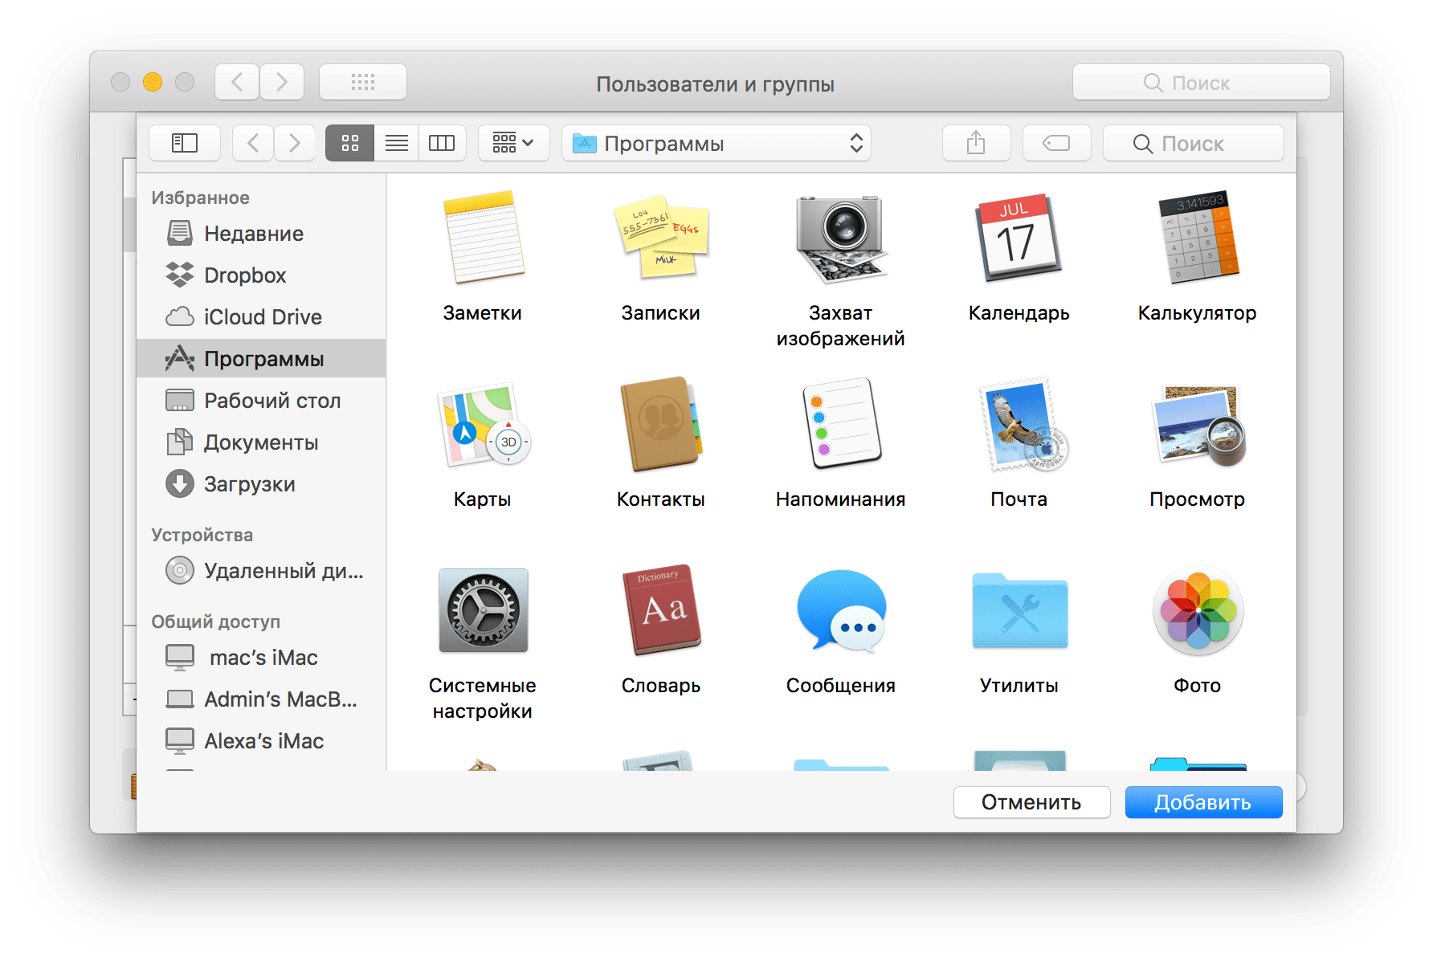Screen dimensions: 1433x962
Task: Click the Добавить button
Action: click(x=1203, y=802)
